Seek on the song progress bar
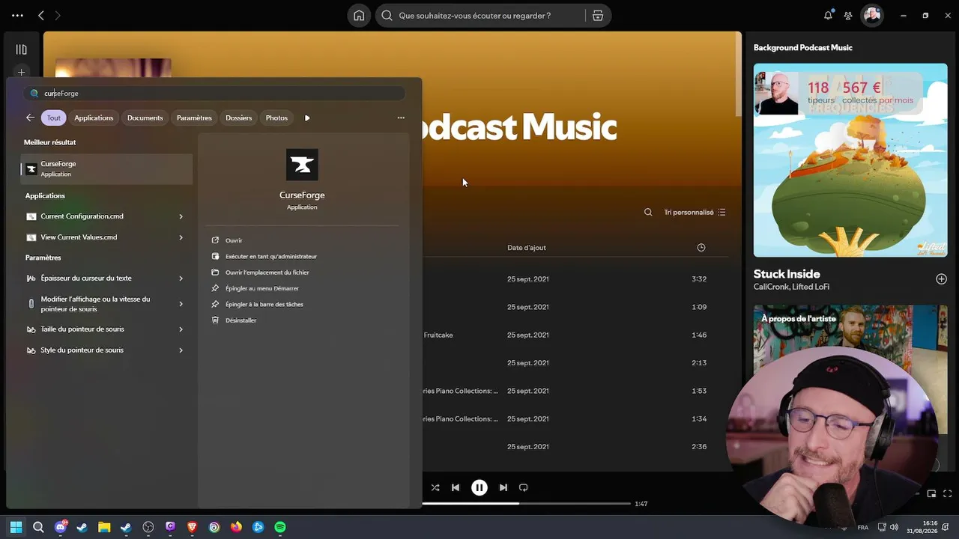The image size is (959, 539). 526,504
